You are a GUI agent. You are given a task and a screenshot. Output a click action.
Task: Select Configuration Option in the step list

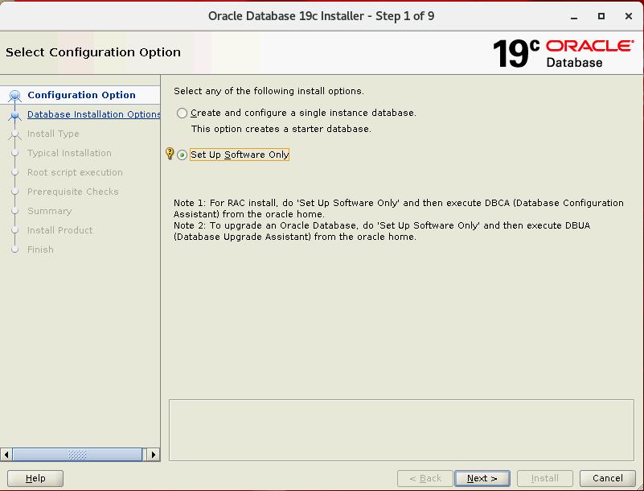coord(81,95)
